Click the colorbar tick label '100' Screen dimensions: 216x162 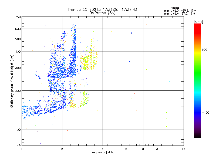point(204,50)
